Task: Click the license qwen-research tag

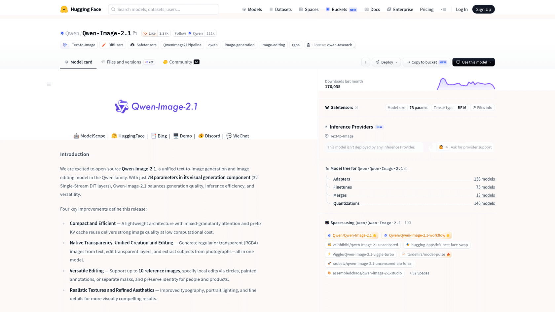Action: click(330, 45)
